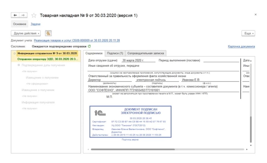Open the Сопроводительная записка tab
The height and width of the screenshot is (163, 267).
pos(146,53)
